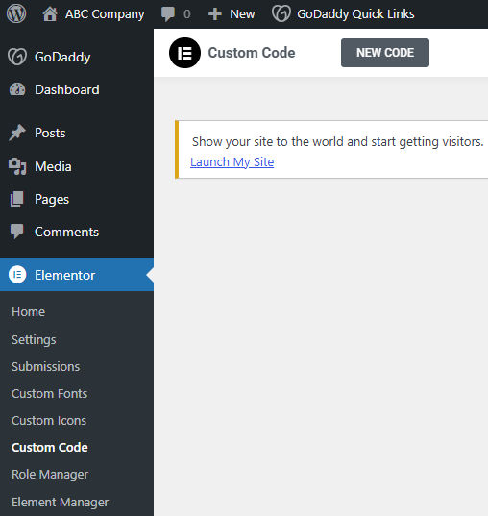Open the ABC Company home icon
Image resolution: width=488 pixels, height=516 pixels.
pos(50,14)
